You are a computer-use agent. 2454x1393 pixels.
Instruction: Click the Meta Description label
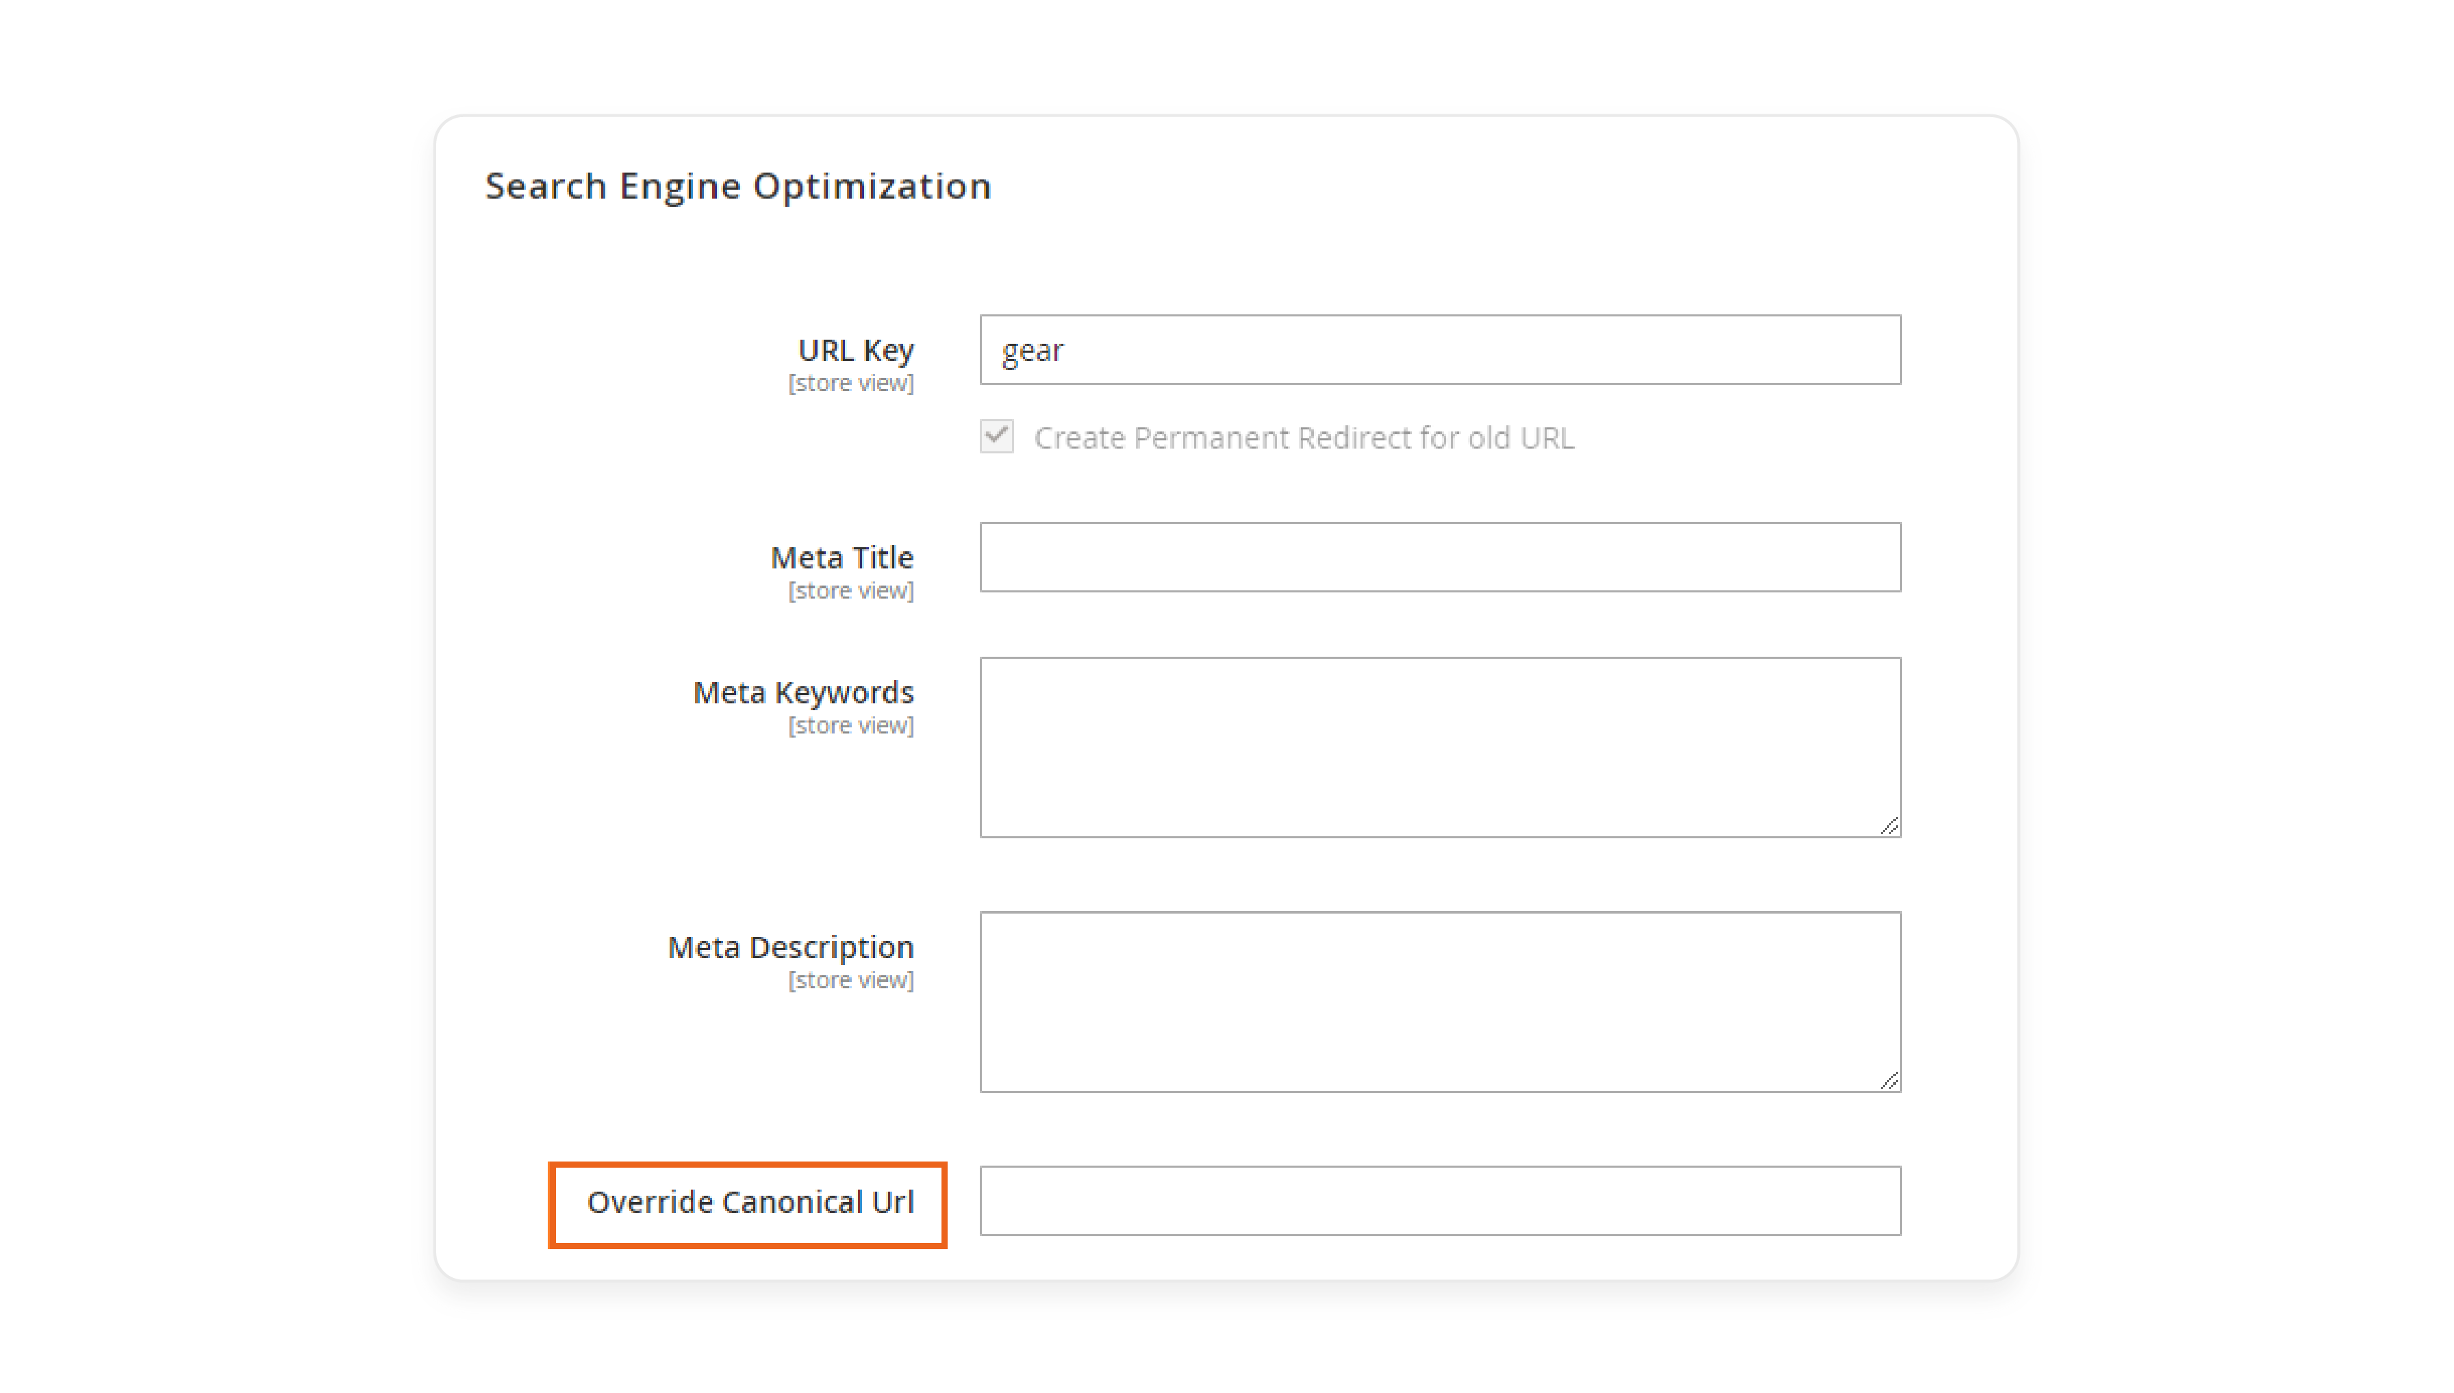tap(791, 947)
